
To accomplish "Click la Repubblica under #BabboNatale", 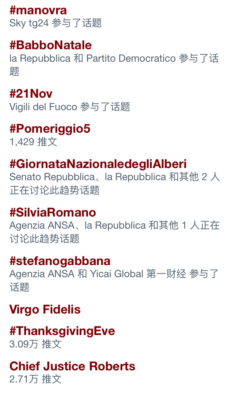I will pyautogui.click(x=40, y=58).
